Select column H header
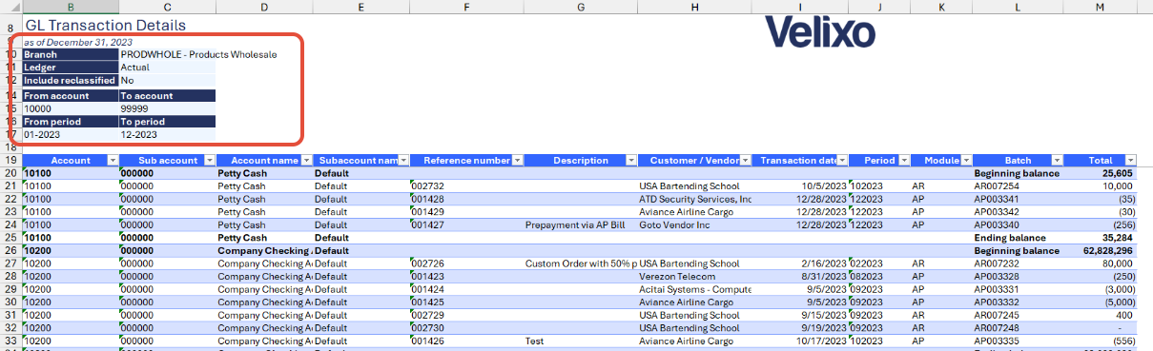The height and width of the screenshot is (351, 1153). coord(694,7)
